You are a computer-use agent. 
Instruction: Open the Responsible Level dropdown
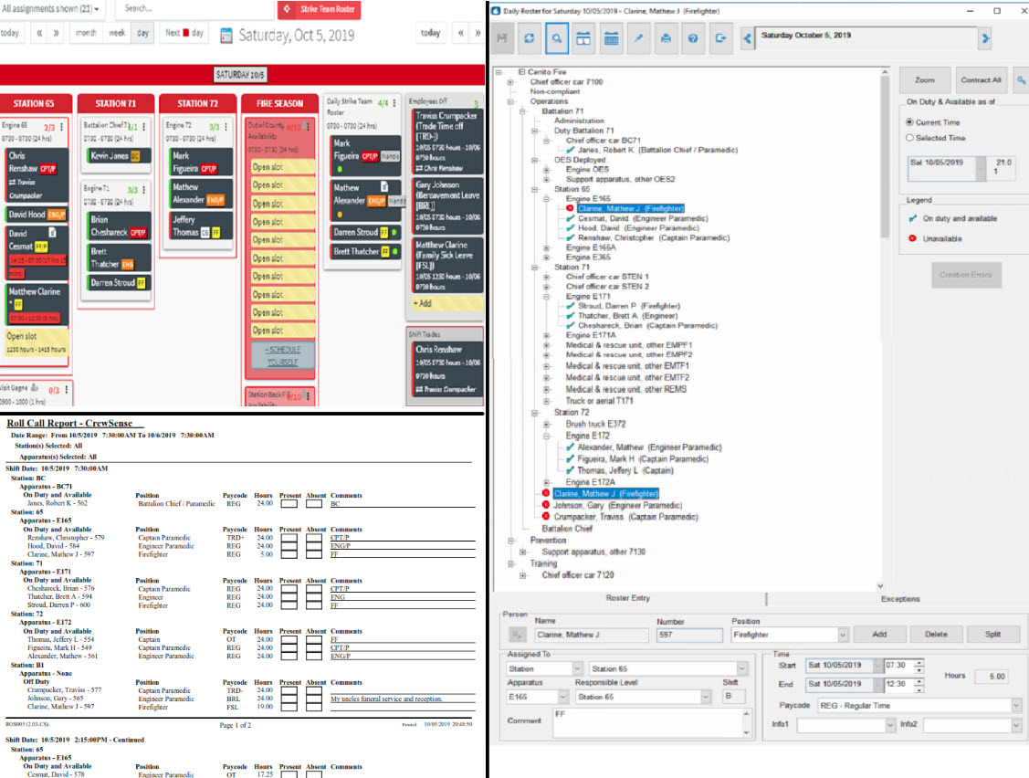(706, 697)
